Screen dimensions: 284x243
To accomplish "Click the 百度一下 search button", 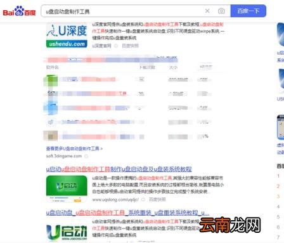I will 248,11.
